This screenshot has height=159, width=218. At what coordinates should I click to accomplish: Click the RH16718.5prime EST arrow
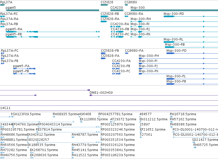(x=171, y=117)
